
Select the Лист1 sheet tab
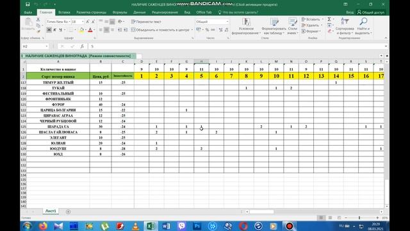(x=51, y=211)
